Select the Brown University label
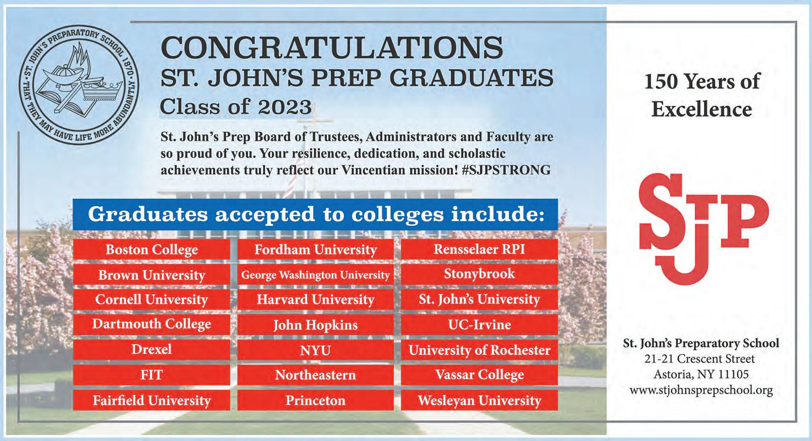 (x=151, y=275)
